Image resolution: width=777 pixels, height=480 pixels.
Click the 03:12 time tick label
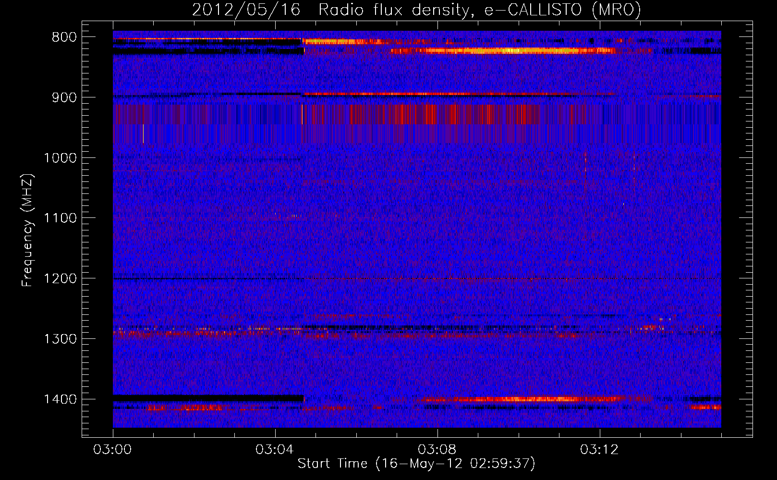pyautogui.click(x=599, y=450)
